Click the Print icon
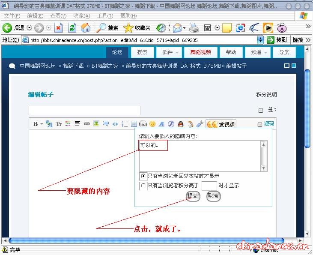Screen dimensions: 313x255 point(194,28)
